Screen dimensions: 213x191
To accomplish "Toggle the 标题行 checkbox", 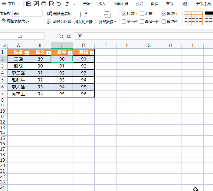I will [124, 14].
